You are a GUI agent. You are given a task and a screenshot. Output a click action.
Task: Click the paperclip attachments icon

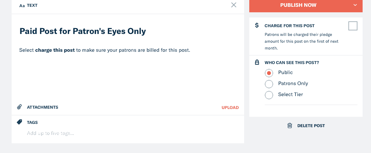(x=19, y=107)
